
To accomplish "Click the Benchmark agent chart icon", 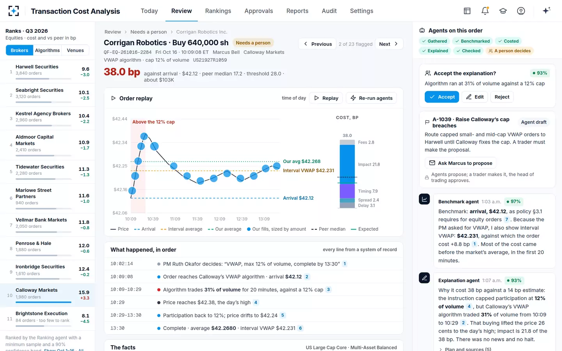I will [424, 199].
